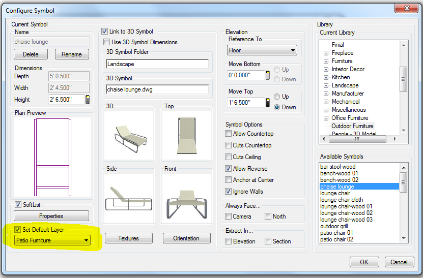
Task: Click the Delete symbol button
Action: [31, 54]
